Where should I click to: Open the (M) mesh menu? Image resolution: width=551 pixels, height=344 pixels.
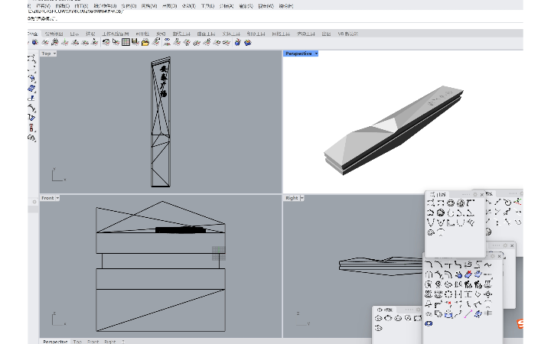pyautogui.click(x=149, y=6)
